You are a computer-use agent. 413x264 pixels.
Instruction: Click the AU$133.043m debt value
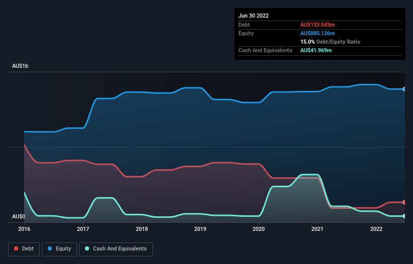(317, 25)
